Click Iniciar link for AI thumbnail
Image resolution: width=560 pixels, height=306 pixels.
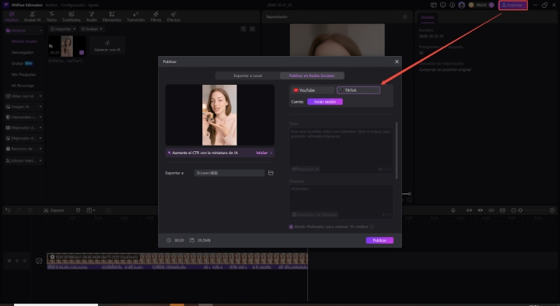264,153
